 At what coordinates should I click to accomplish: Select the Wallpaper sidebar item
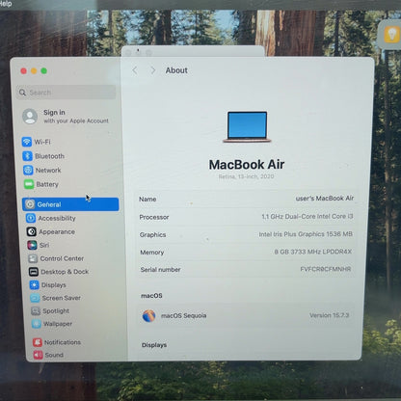pos(52,324)
